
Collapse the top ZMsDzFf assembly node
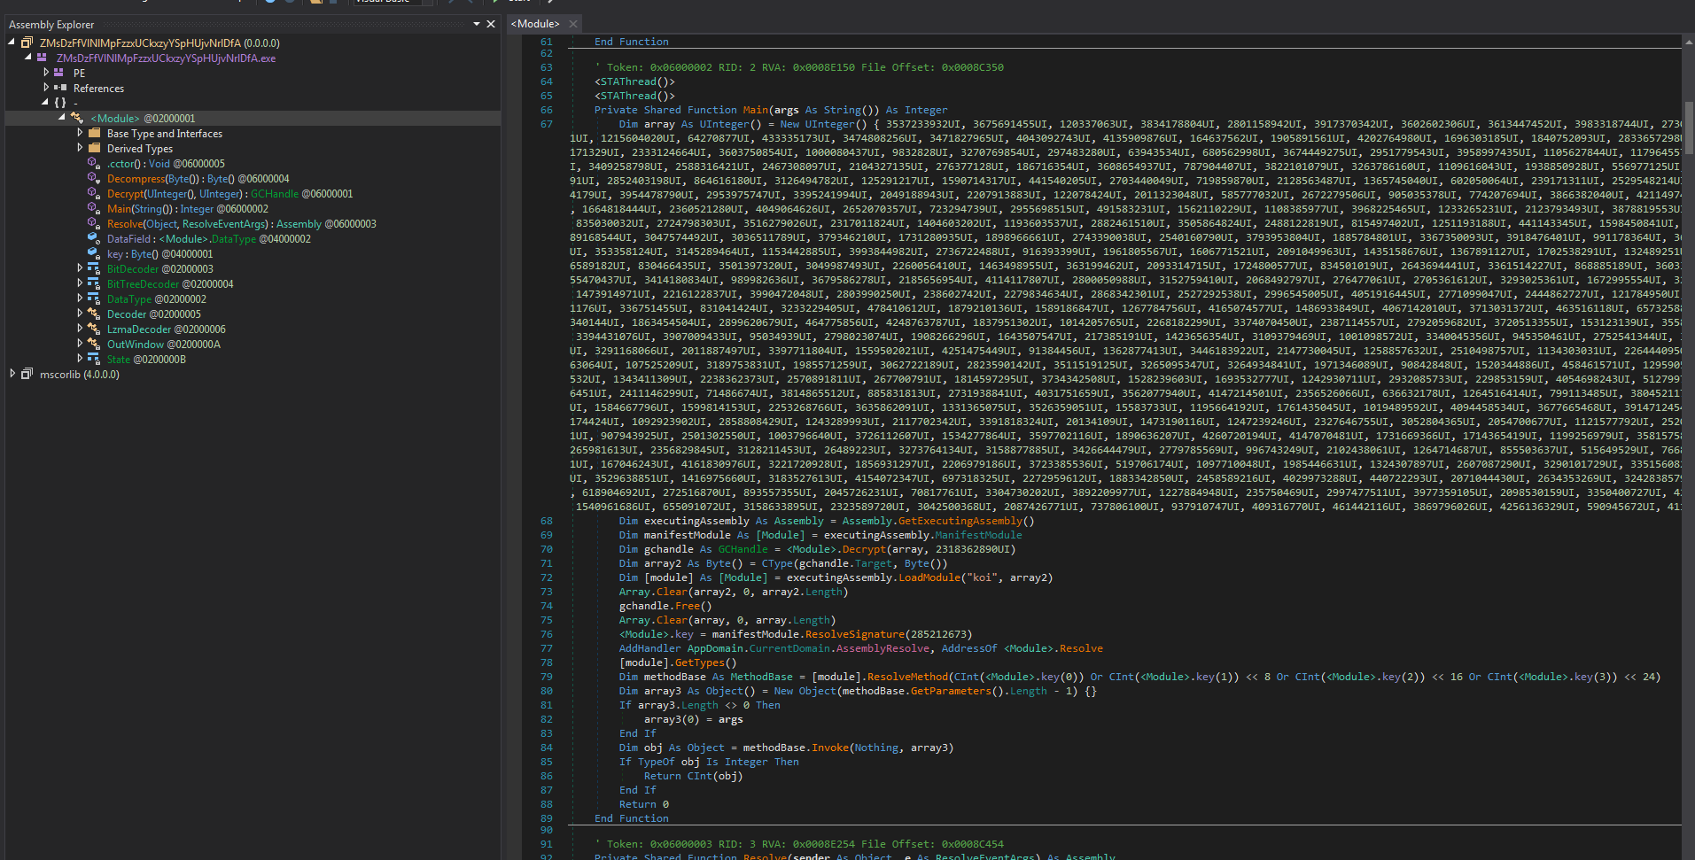point(12,42)
